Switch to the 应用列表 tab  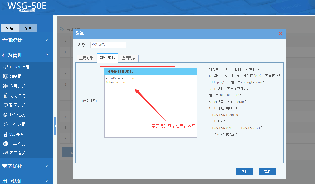coord(129,58)
